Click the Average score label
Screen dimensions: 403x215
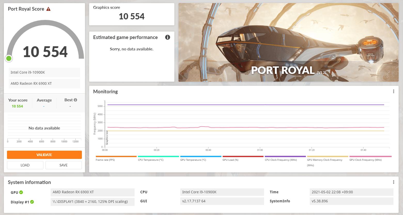pyautogui.click(x=44, y=100)
